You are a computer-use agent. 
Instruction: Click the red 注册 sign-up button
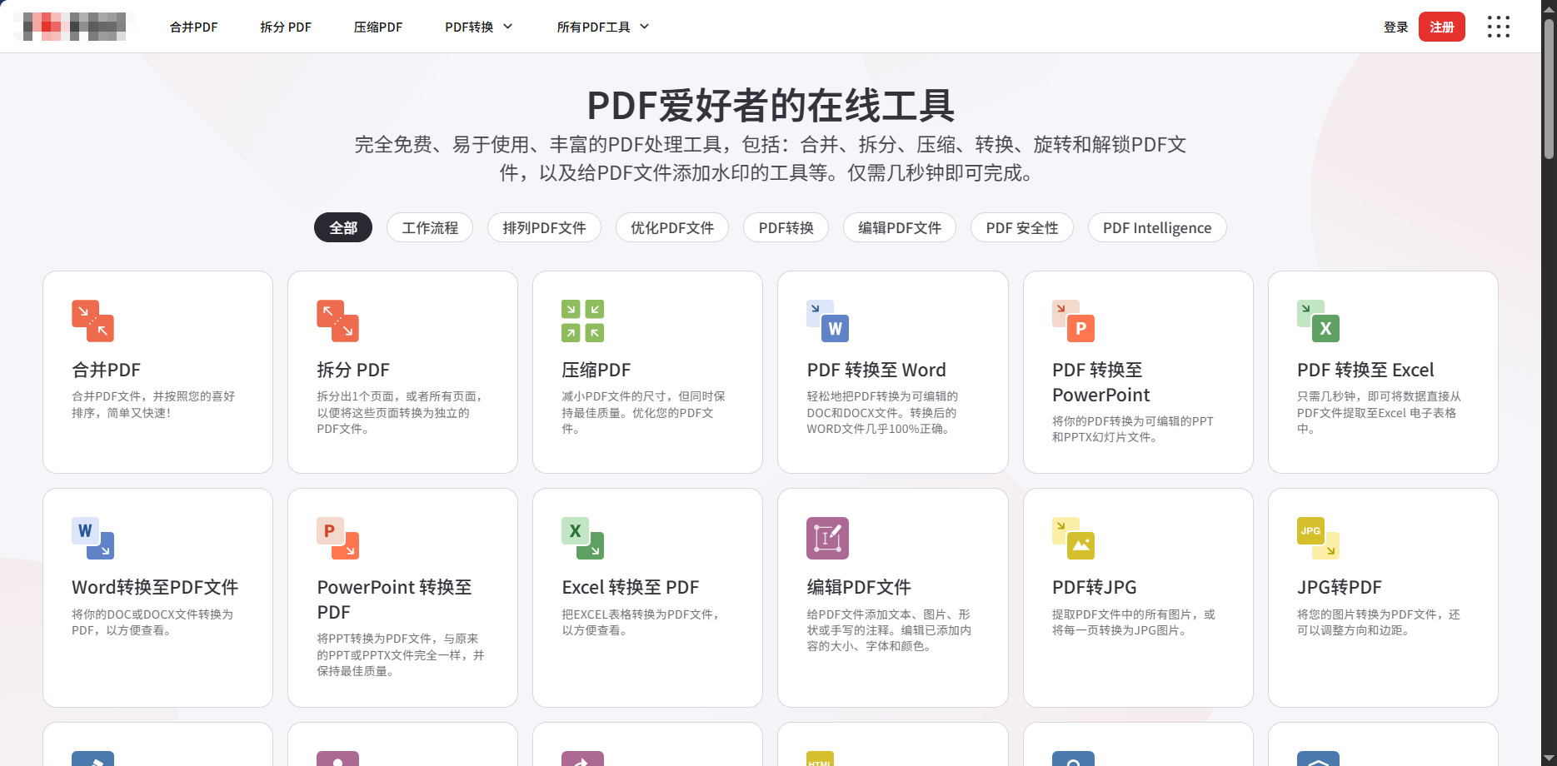point(1442,27)
